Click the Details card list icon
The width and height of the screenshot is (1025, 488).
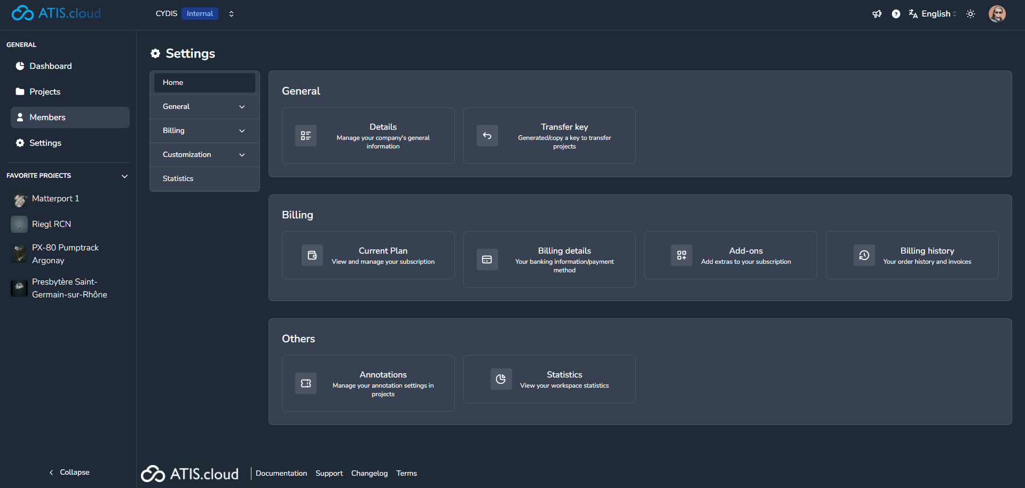click(x=306, y=136)
